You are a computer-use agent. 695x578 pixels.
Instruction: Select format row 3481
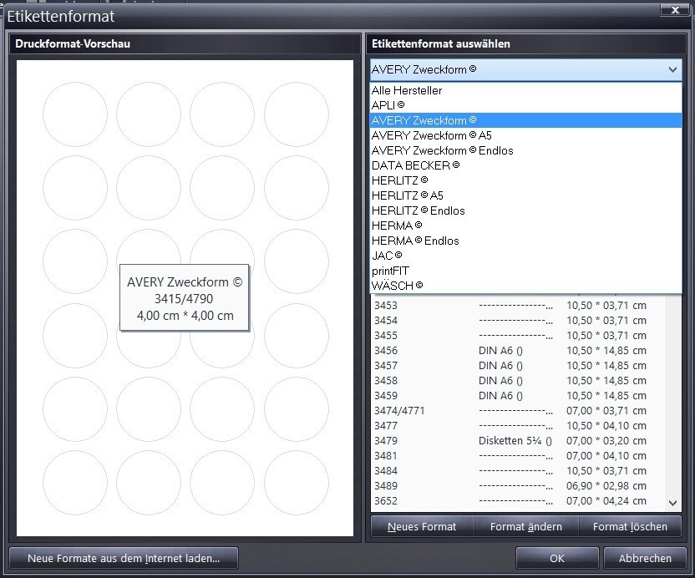tap(518, 456)
